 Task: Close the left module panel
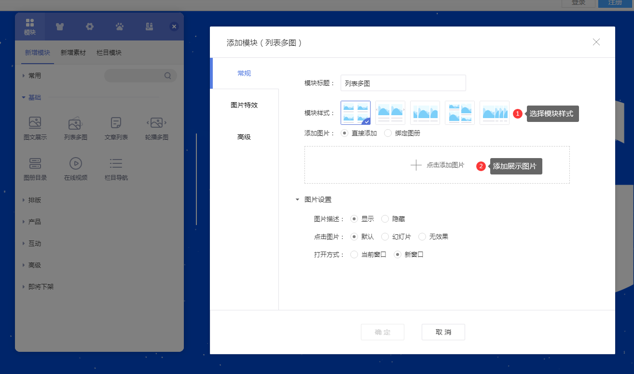(x=174, y=27)
